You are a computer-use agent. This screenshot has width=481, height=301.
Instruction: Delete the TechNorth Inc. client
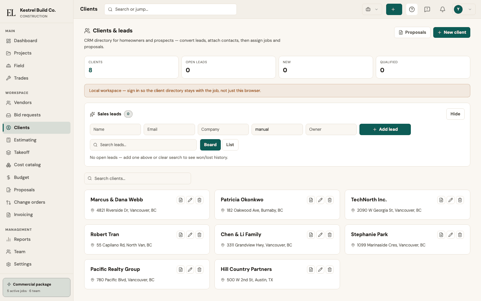point(460,200)
